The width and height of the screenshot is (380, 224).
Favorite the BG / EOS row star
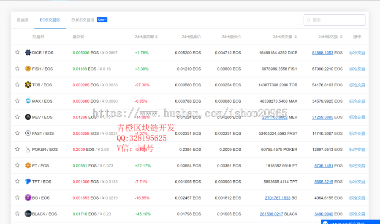coord(17,197)
